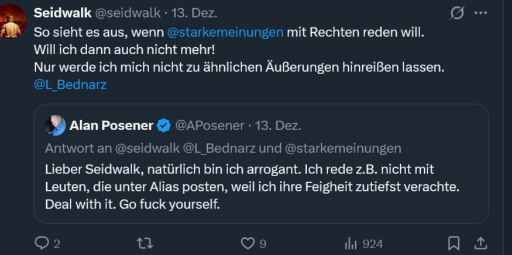Click Alan Posener's avatar in quoted post

[x=56, y=125]
